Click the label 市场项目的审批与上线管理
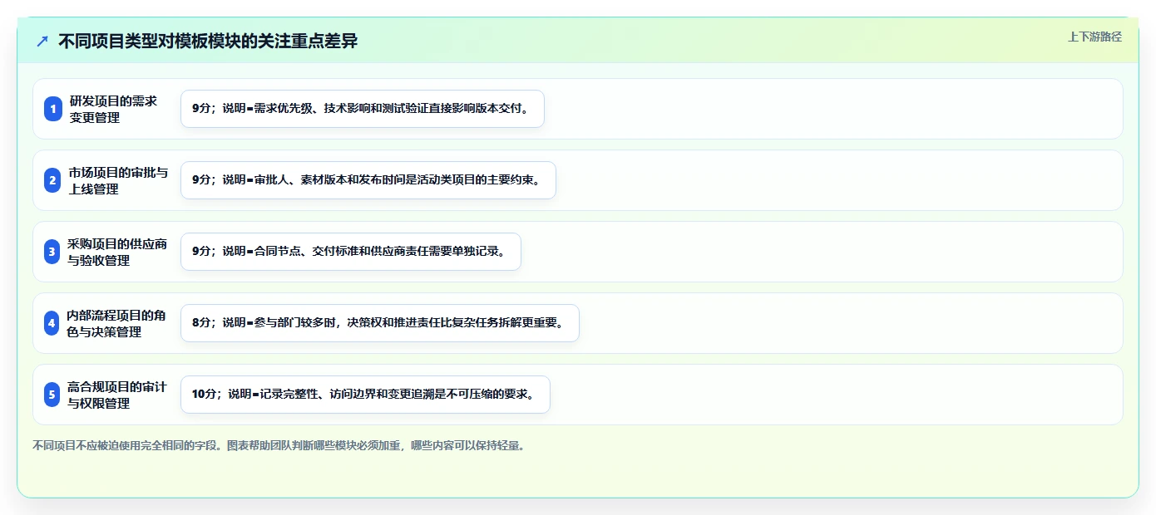This screenshot has height=515, width=1156. 118,180
